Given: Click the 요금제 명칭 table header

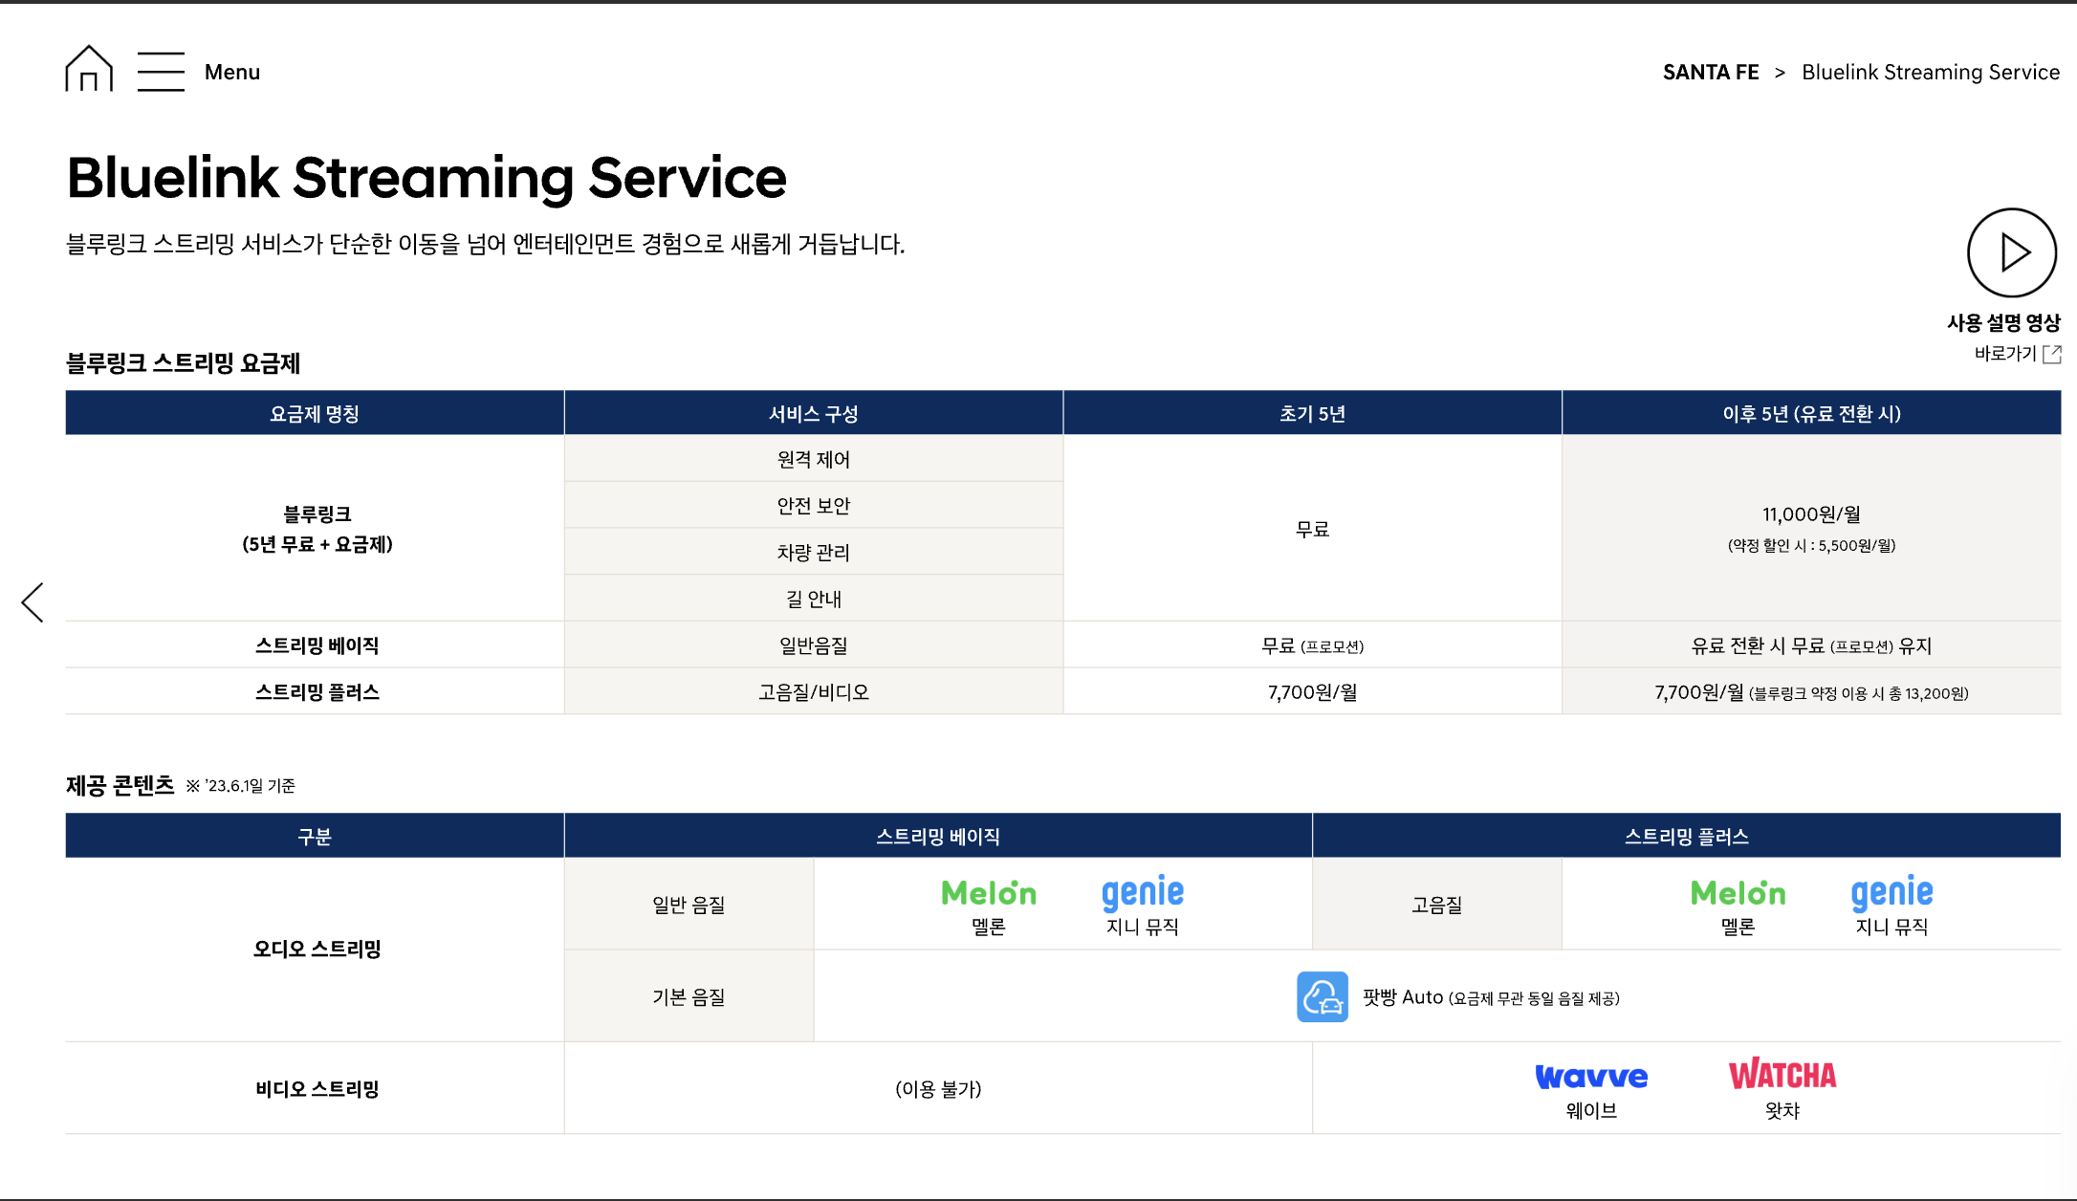Looking at the screenshot, I should coord(315,414).
